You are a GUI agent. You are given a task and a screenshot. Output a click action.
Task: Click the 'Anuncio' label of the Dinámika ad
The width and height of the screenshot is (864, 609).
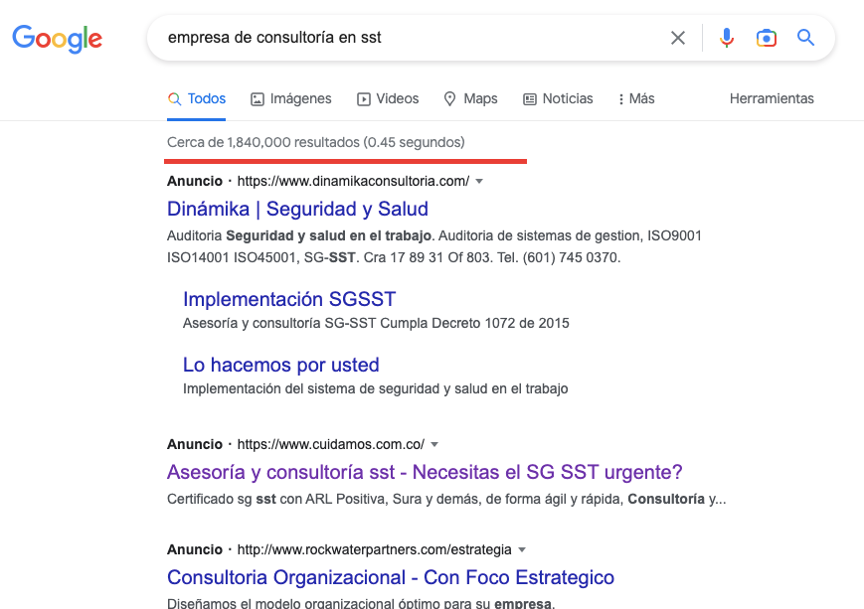[x=195, y=181]
